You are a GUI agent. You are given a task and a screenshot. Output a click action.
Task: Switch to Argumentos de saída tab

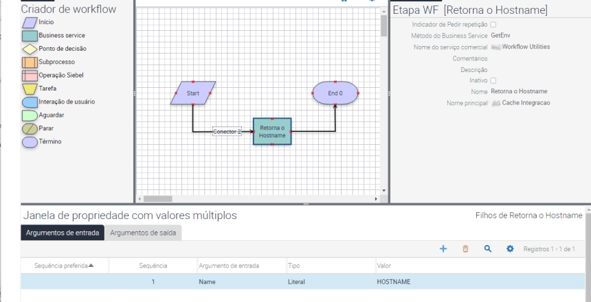(143, 233)
